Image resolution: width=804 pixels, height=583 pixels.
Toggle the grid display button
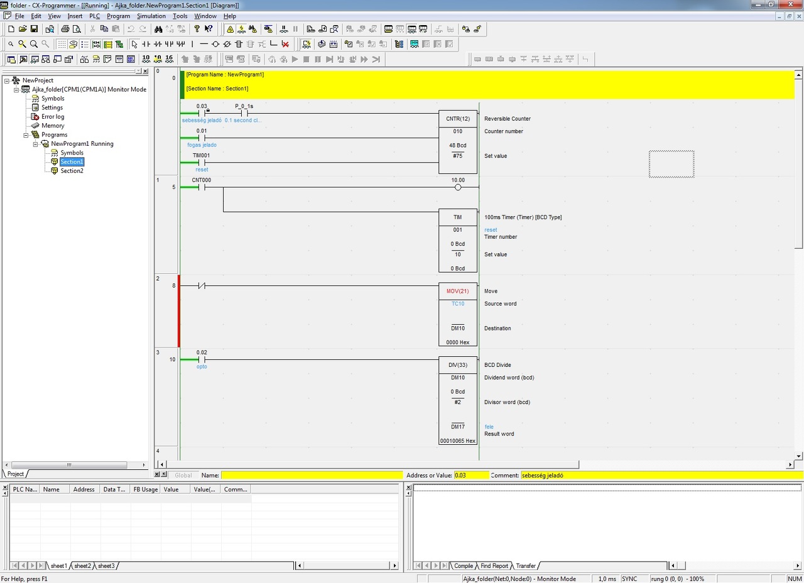pos(62,44)
